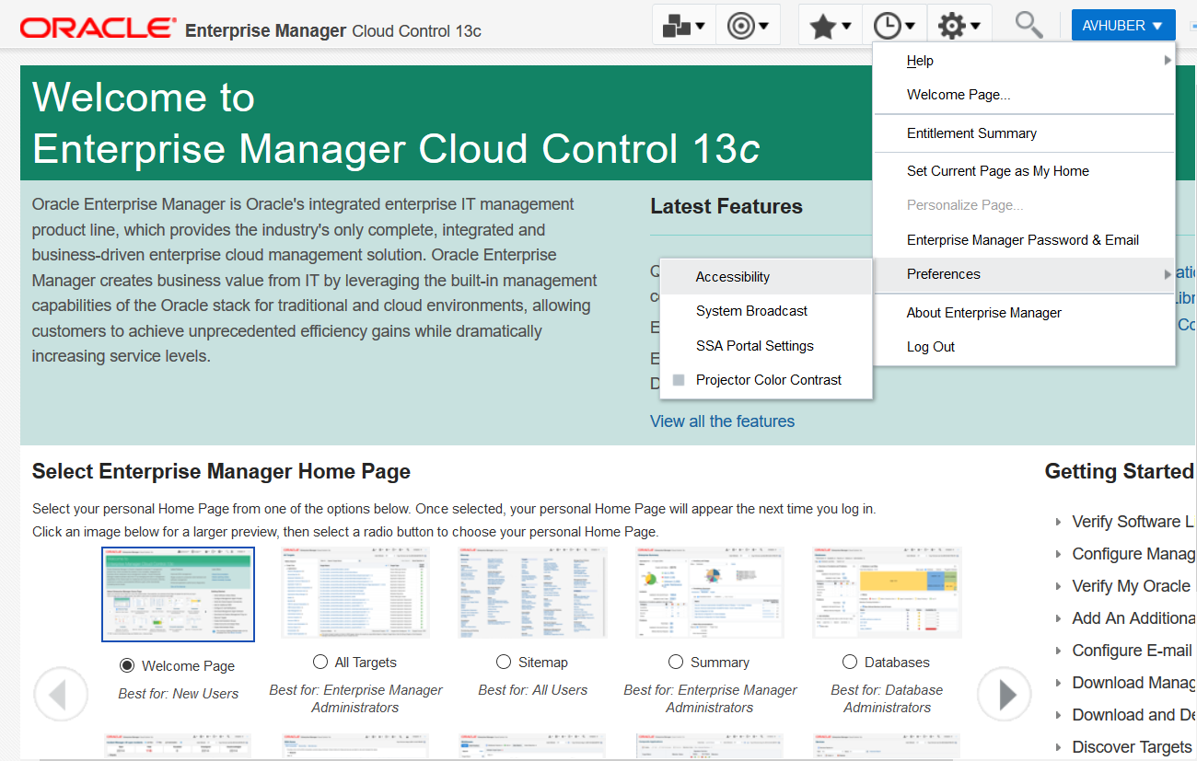Open the Targets menu icon
Viewport: 1197px width, 761px height.
click(x=748, y=25)
